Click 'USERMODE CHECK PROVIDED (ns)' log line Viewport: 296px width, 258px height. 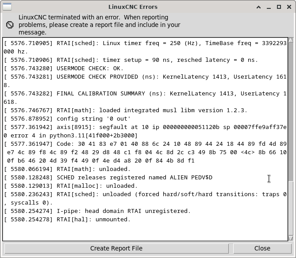click(145, 81)
